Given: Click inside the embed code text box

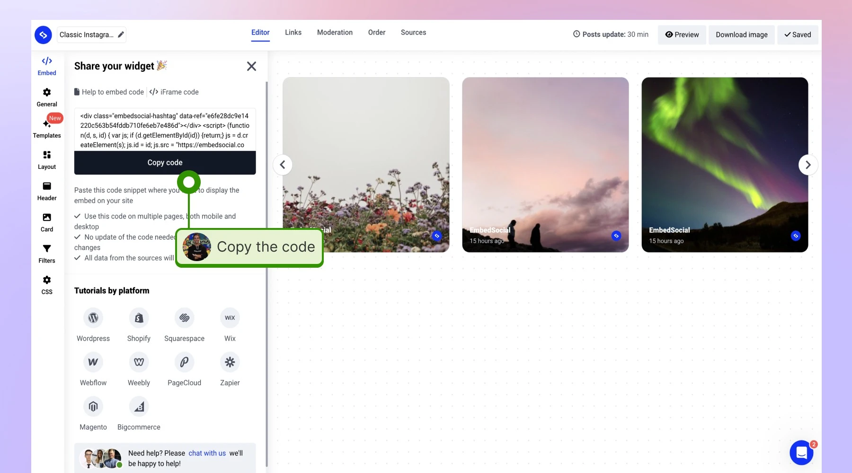Looking at the screenshot, I should click(x=165, y=130).
